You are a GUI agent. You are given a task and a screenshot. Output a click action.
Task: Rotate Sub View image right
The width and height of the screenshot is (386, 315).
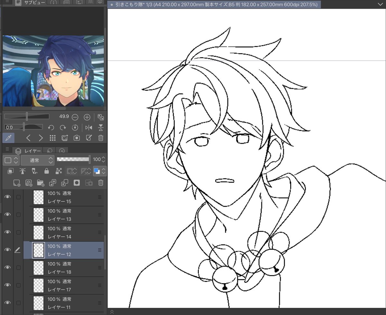[63, 128]
